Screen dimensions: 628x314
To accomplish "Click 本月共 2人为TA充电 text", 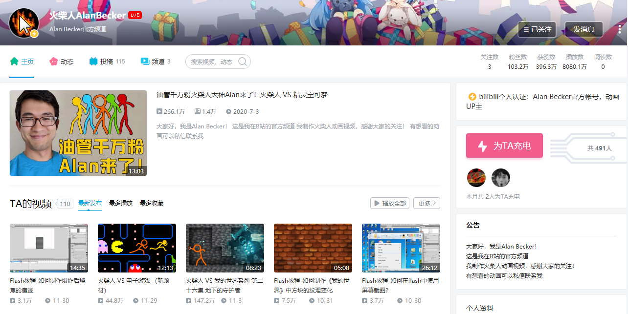I will pos(493,197).
